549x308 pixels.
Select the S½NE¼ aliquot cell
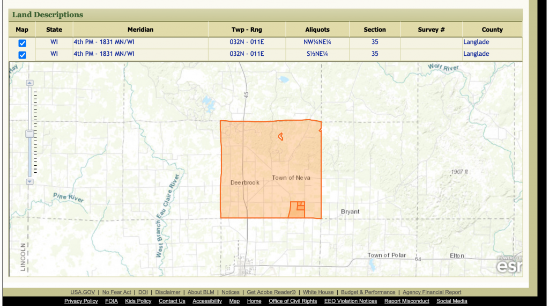317,54
